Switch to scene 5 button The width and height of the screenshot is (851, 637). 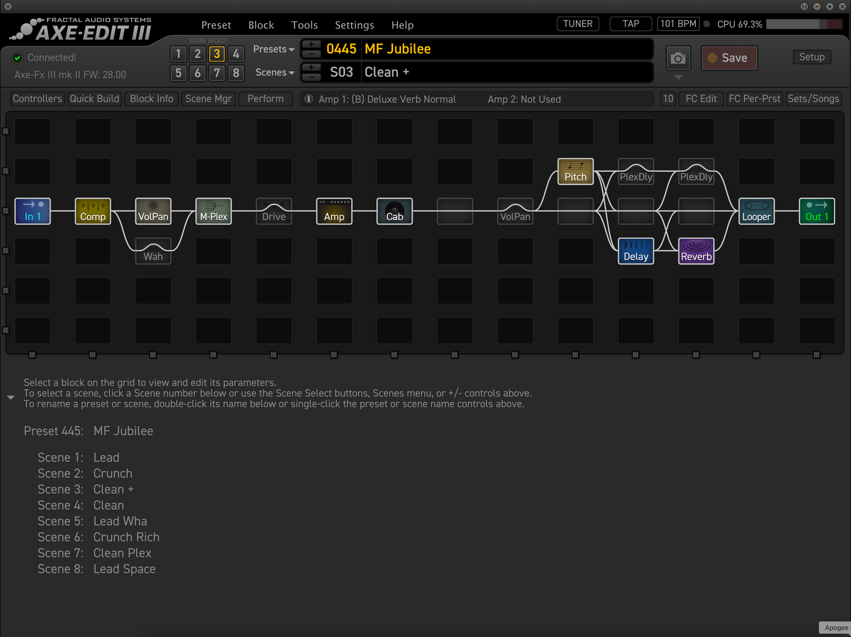click(178, 73)
